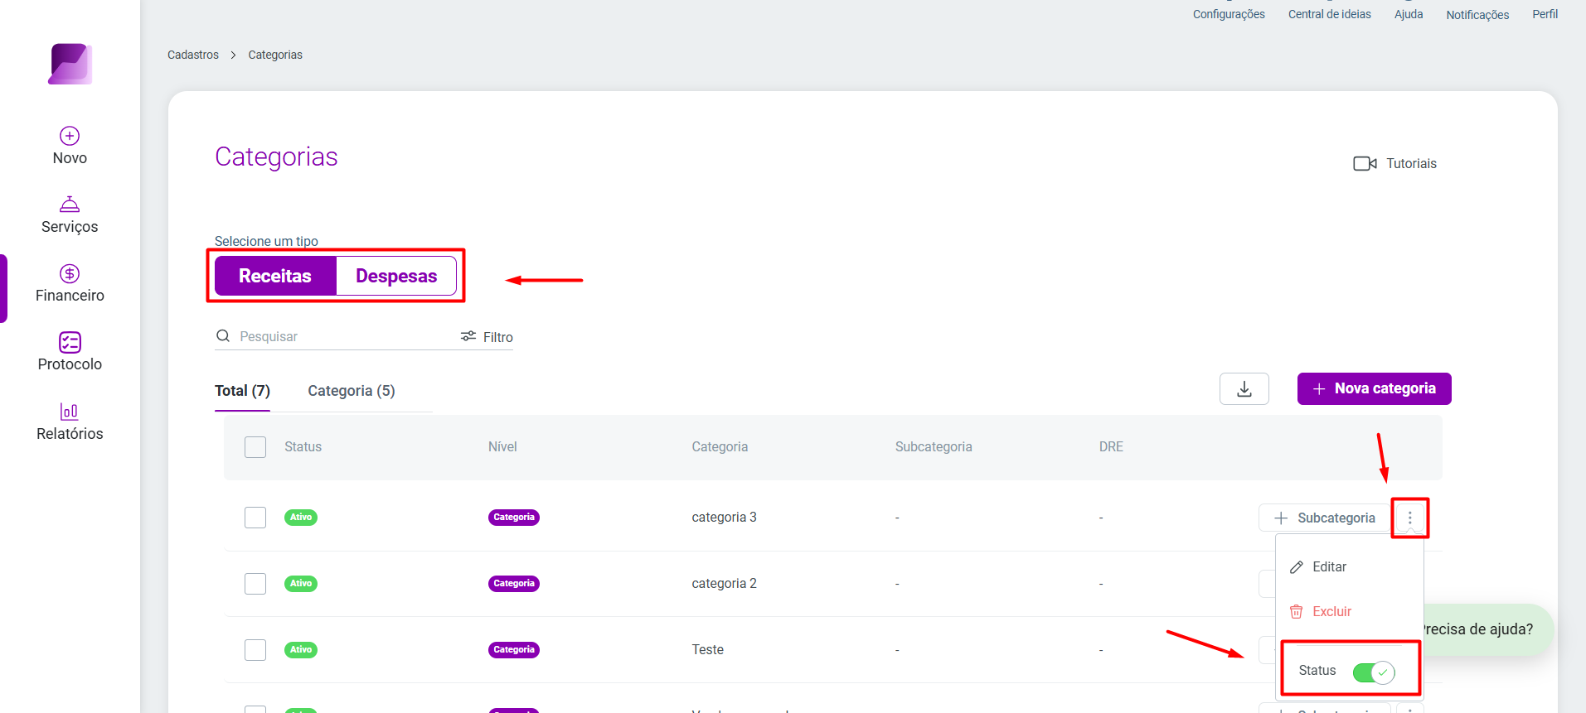
Task: Click Ativo badge in categoria 2 row
Action: coord(301,584)
